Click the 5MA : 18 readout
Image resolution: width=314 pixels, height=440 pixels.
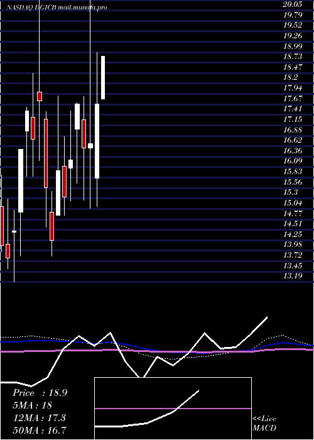pos(33,405)
